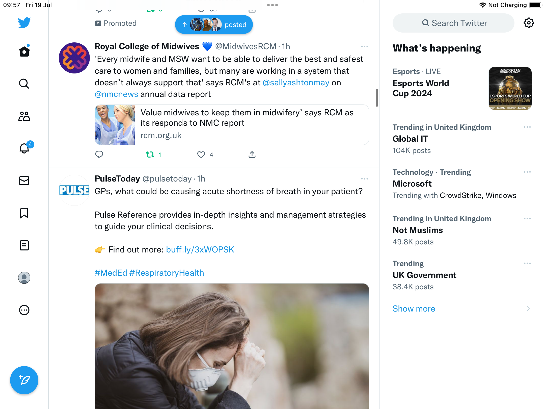Viewport: 545px width, 409px height.
Task: Open search settings gear icon
Action: coord(529,23)
